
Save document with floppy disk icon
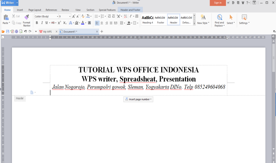point(8,32)
